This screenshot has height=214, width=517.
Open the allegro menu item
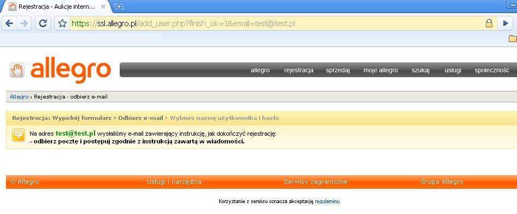[260, 71]
